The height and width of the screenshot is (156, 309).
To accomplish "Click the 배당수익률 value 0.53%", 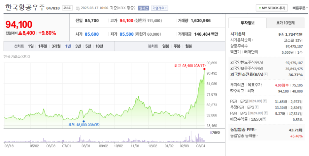I will point(298,120).
